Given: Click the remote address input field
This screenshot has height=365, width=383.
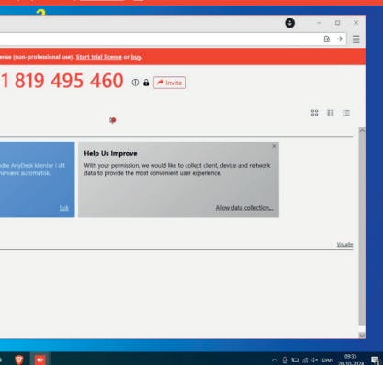Looking at the screenshot, I should 159,39.
